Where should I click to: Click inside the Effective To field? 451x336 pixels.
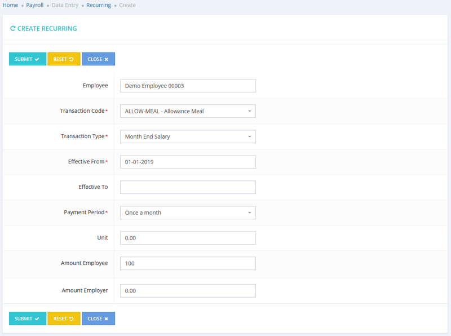(187, 187)
